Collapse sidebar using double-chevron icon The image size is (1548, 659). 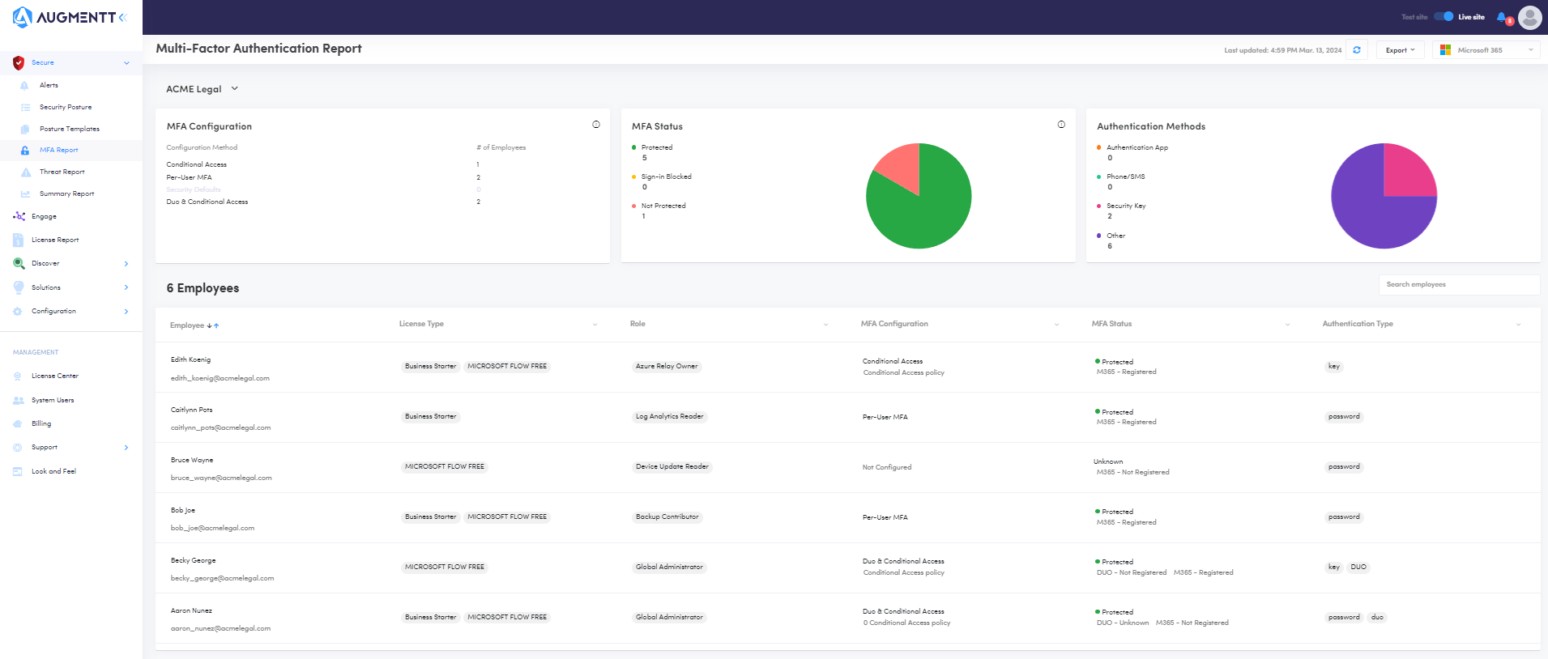click(x=123, y=17)
